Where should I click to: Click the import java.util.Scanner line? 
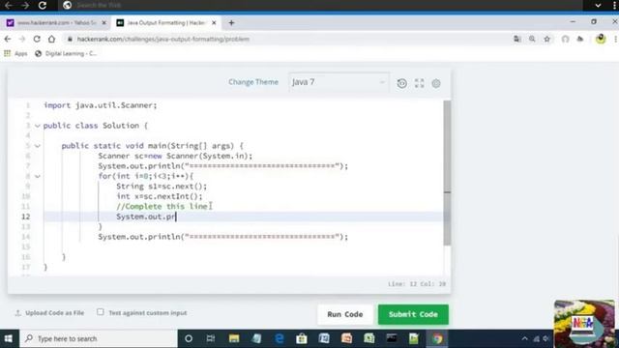pyautogui.click(x=101, y=105)
